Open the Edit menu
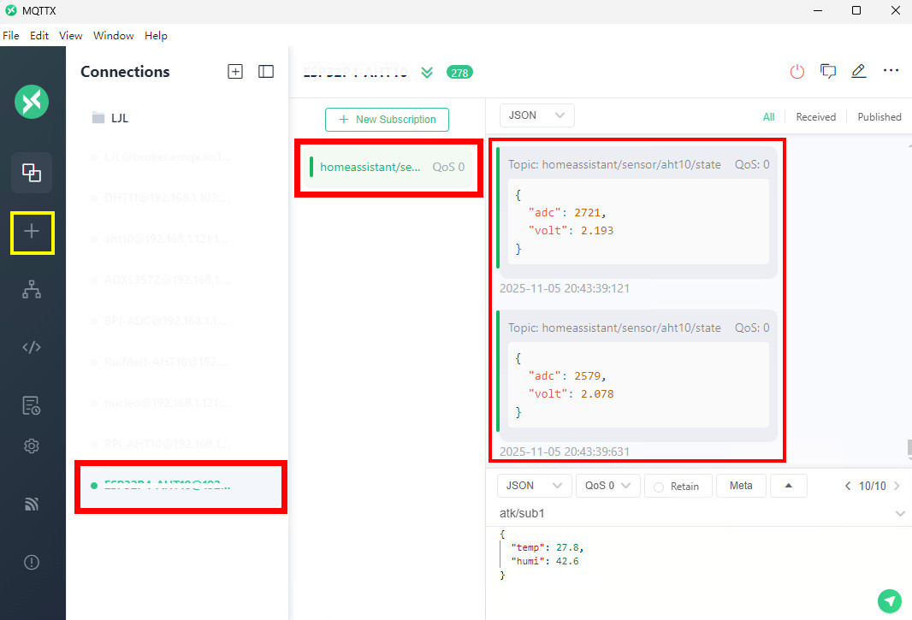This screenshot has height=620, width=912. 39,35
